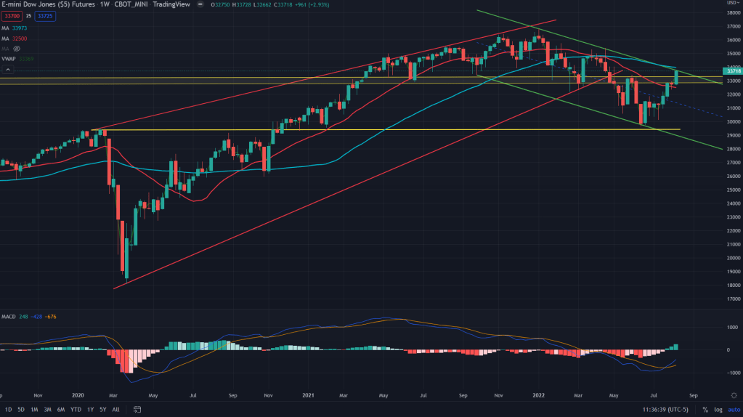Select the 5Y time range
Image resolution: width=743 pixels, height=417 pixels.
point(102,410)
